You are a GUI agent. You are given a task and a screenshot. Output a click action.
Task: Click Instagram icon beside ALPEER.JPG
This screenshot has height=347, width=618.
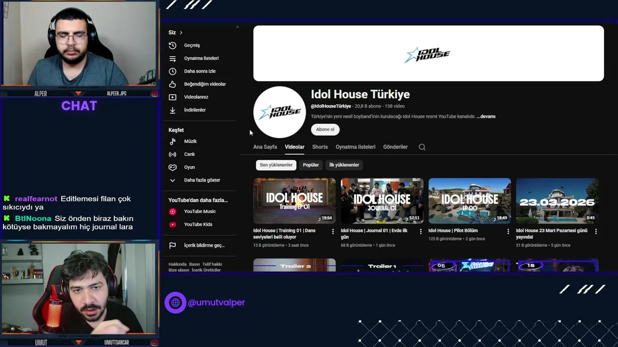[154, 94]
